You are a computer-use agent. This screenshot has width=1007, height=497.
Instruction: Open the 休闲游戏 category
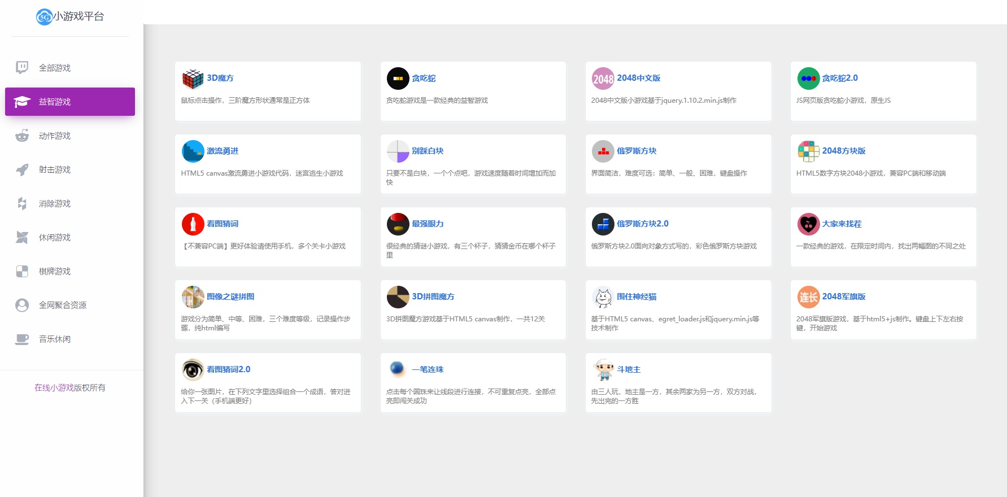[x=70, y=237]
